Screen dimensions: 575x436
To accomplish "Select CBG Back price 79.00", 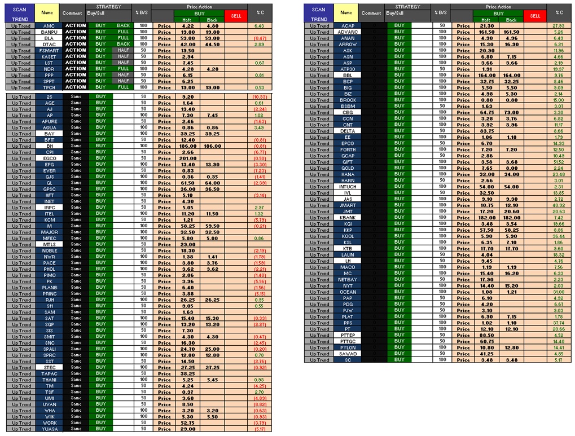I will tap(511, 112).
